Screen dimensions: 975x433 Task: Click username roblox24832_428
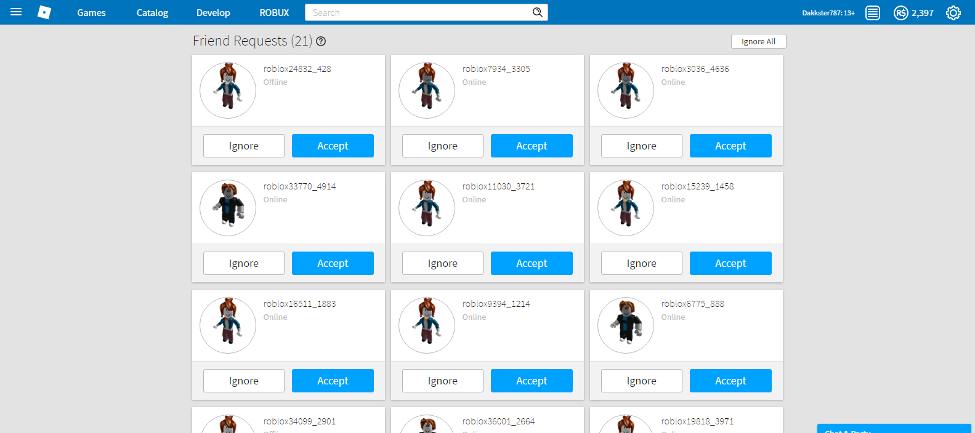click(297, 69)
